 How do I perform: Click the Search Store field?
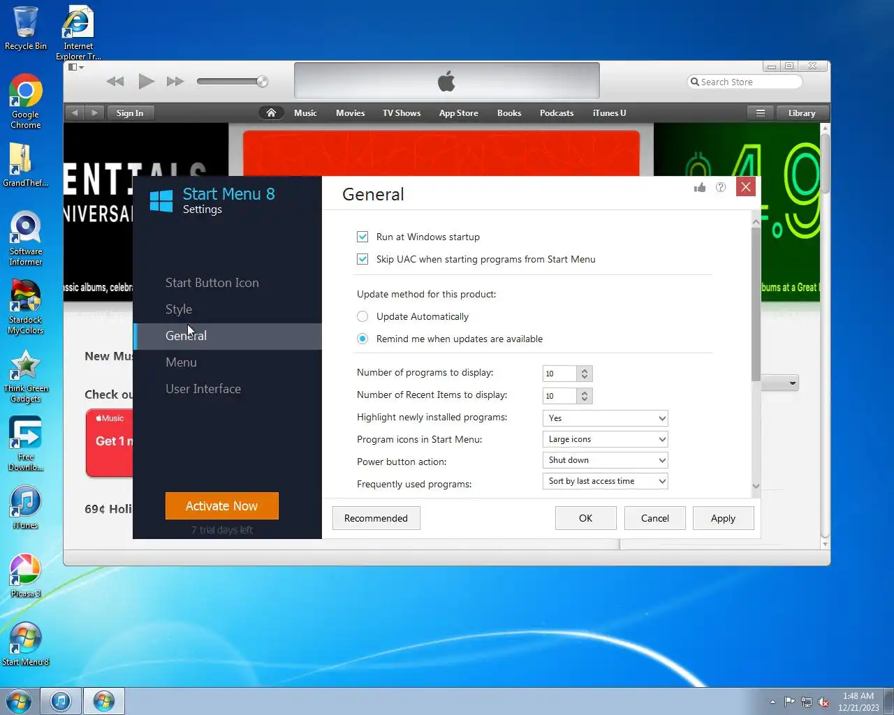745,82
